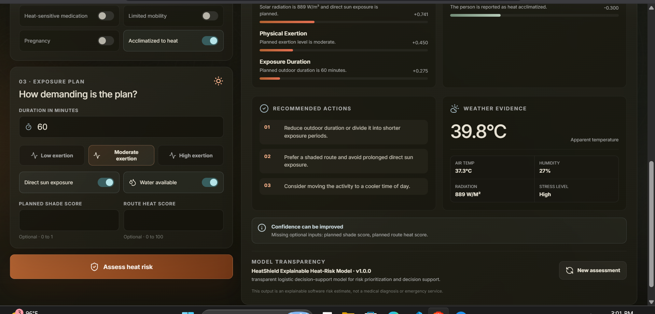655x314 pixels.
Task: Click recommendation 01 about reducing outdoor duration
Action: click(x=344, y=132)
